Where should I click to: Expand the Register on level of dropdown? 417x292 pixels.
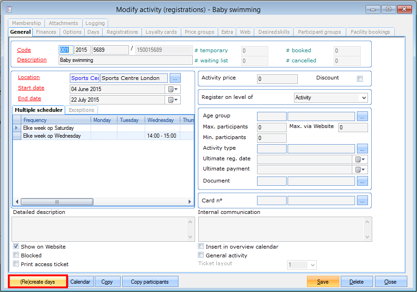coord(364,98)
